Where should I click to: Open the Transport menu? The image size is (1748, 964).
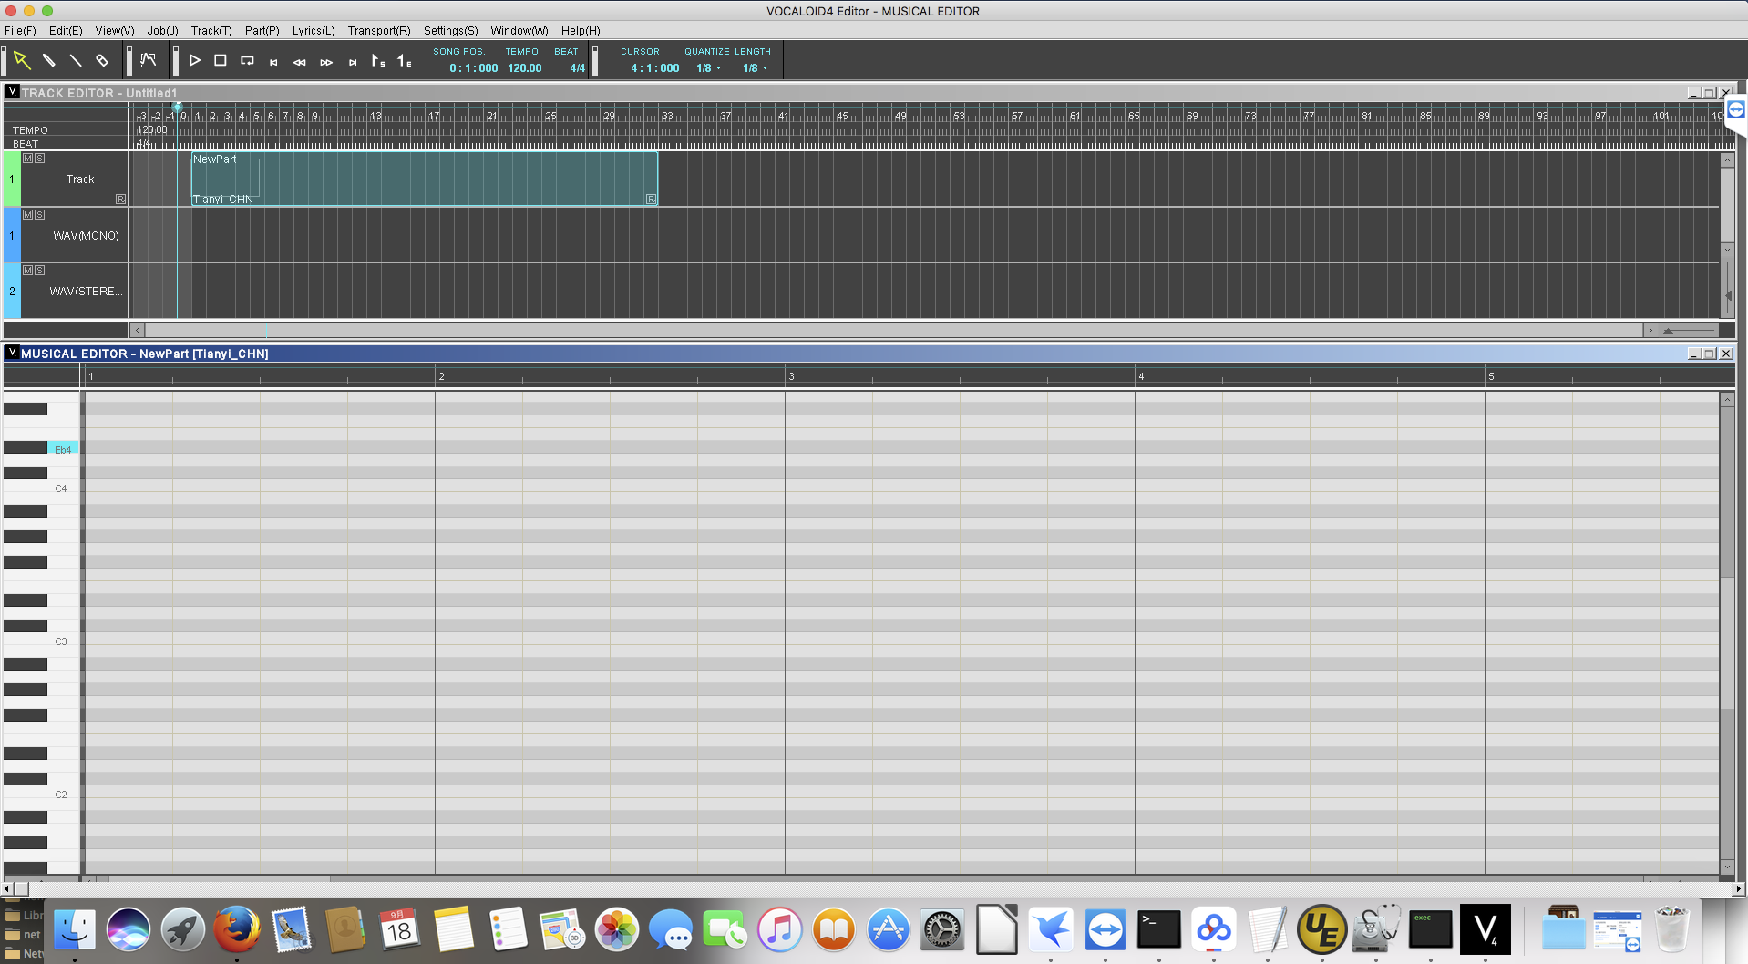coord(379,31)
